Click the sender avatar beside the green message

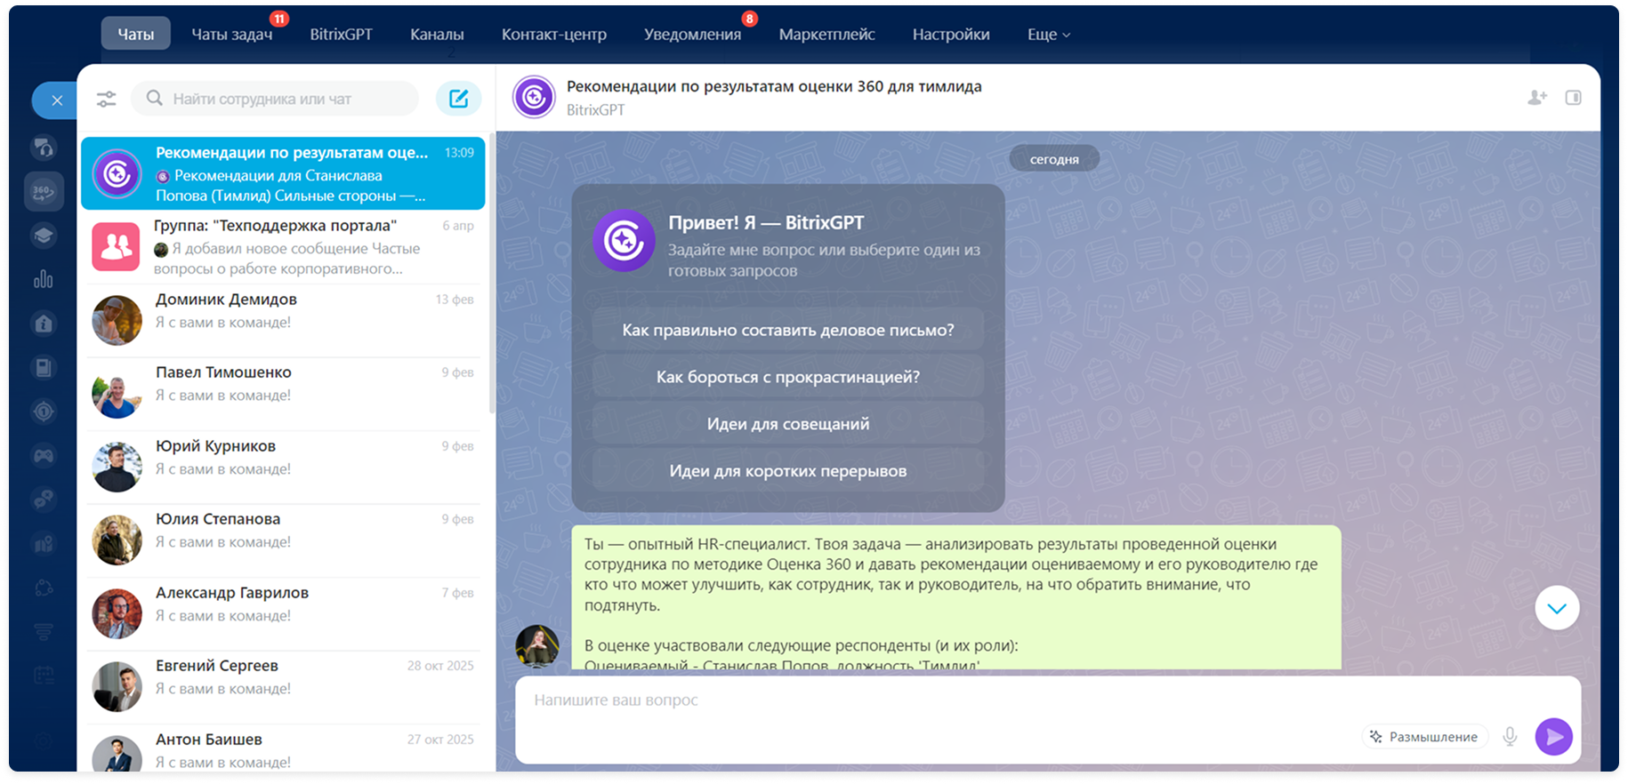[537, 646]
